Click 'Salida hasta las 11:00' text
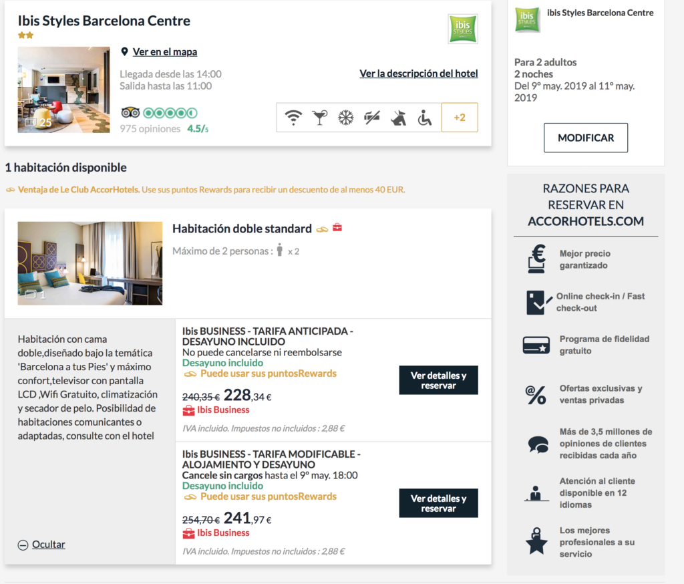Viewport: 684px width, 584px height. point(166,86)
